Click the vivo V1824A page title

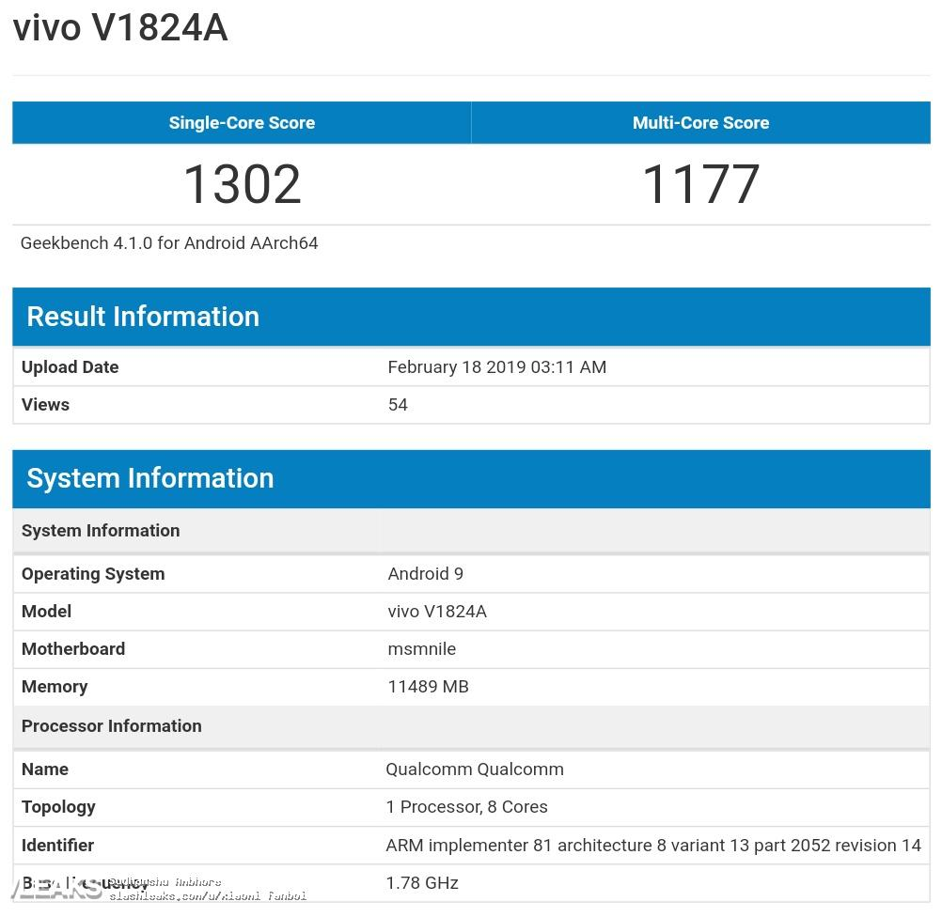120,27
